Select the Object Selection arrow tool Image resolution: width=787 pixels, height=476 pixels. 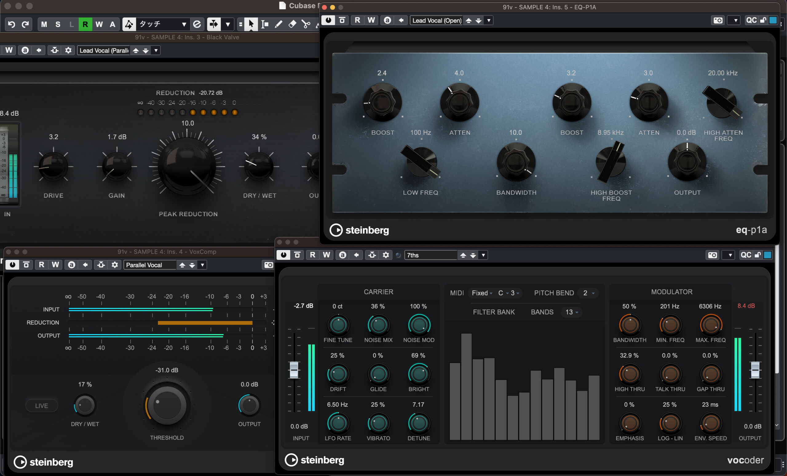point(251,24)
